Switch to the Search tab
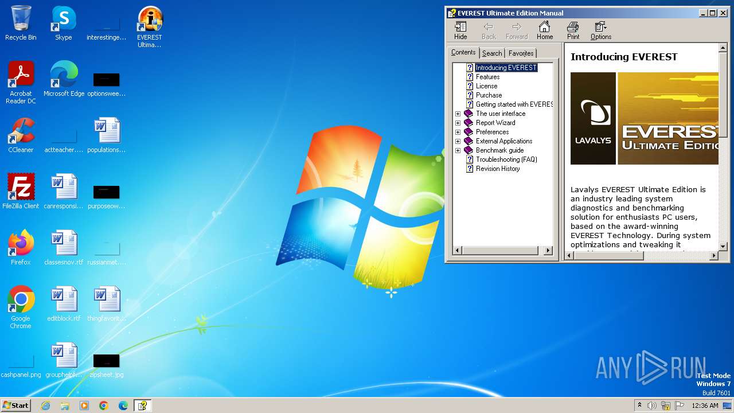 tap(492, 53)
